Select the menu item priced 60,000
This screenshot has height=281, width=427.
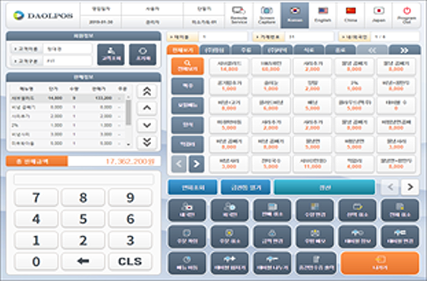click(271, 67)
